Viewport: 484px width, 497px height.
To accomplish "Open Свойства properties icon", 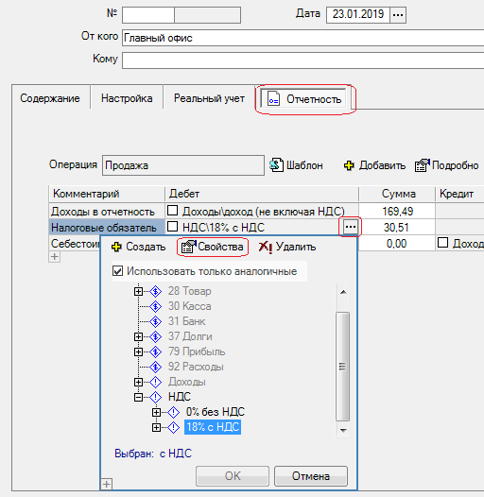I will pyautogui.click(x=188, y=247).
